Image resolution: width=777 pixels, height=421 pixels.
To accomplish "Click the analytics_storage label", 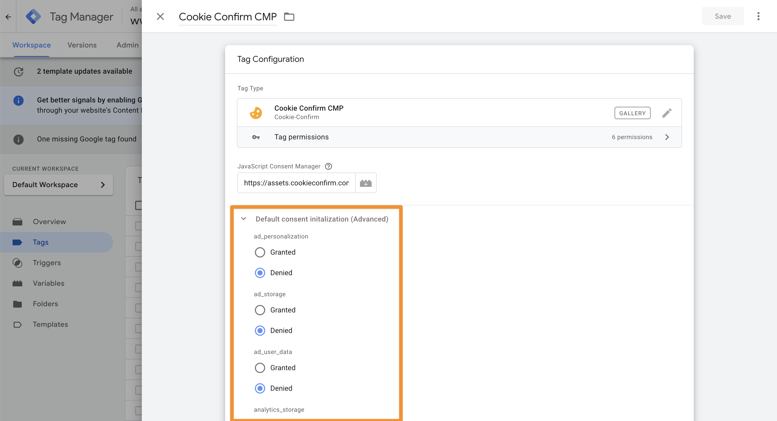I will point(279,409).
